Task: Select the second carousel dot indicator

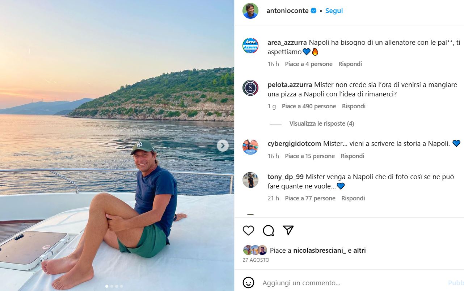Action: [x=111, y=286]
